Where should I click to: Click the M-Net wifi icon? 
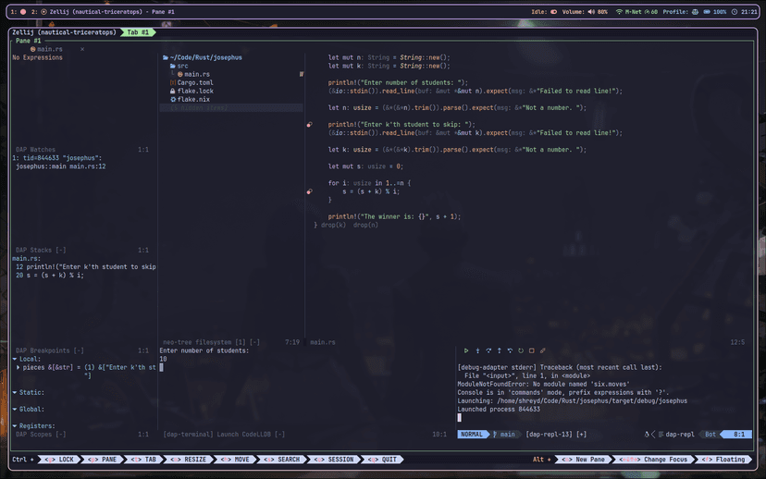(619, 12)
